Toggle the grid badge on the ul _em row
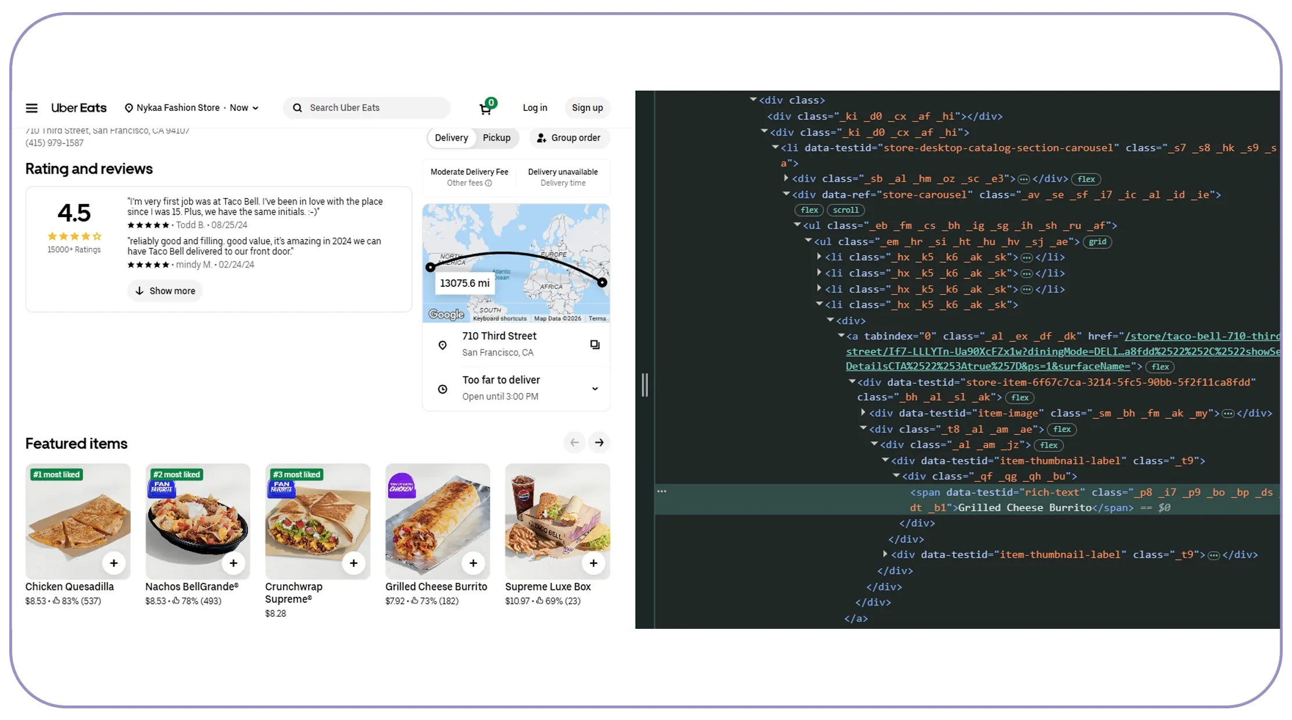The image size is (1292, 720). pos(1098,242)
